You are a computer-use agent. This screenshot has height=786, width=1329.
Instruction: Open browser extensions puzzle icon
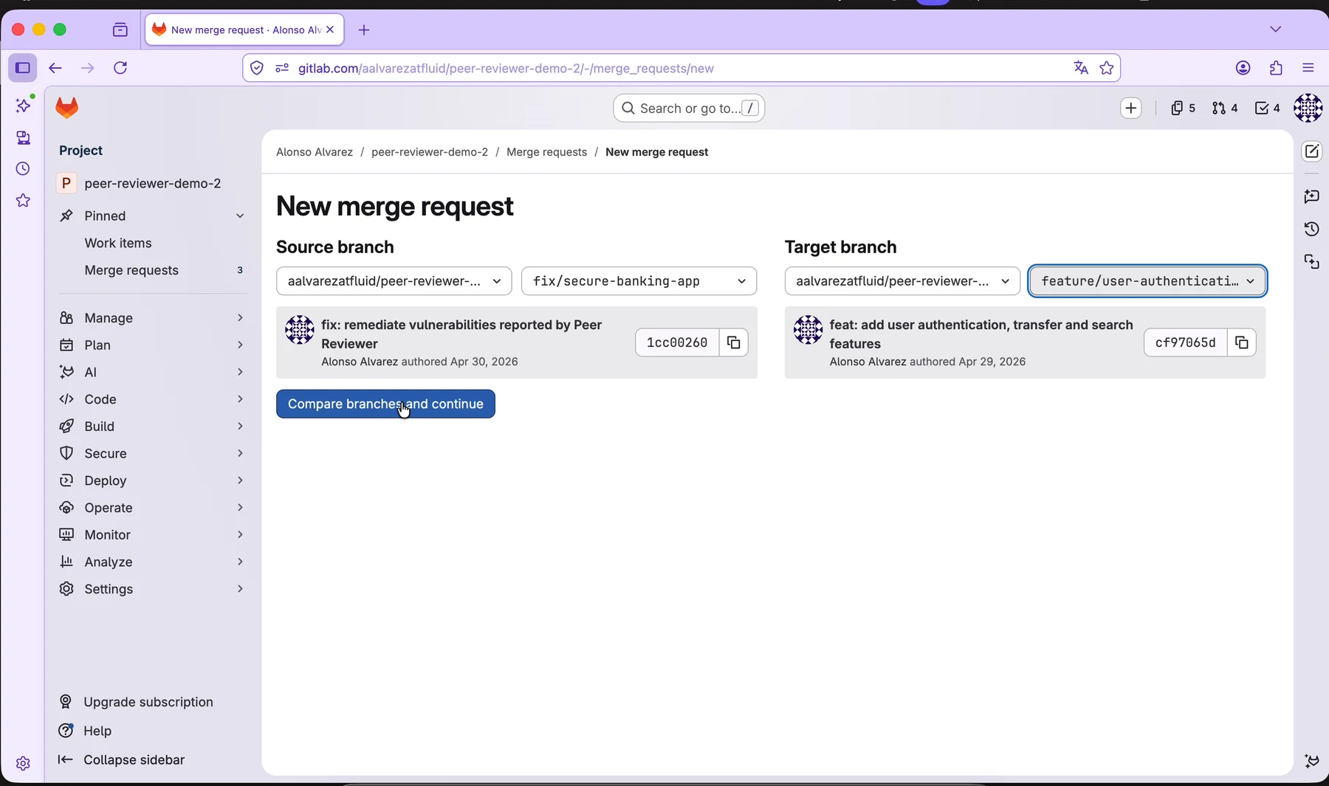[1276, 69]
